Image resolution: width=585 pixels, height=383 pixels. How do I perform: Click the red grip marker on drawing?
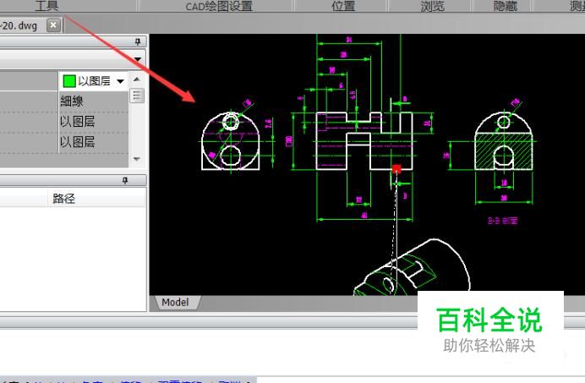tap(396, 169)
